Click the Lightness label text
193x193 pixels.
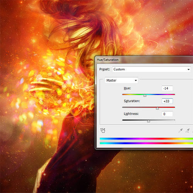[x=131, y=114]
